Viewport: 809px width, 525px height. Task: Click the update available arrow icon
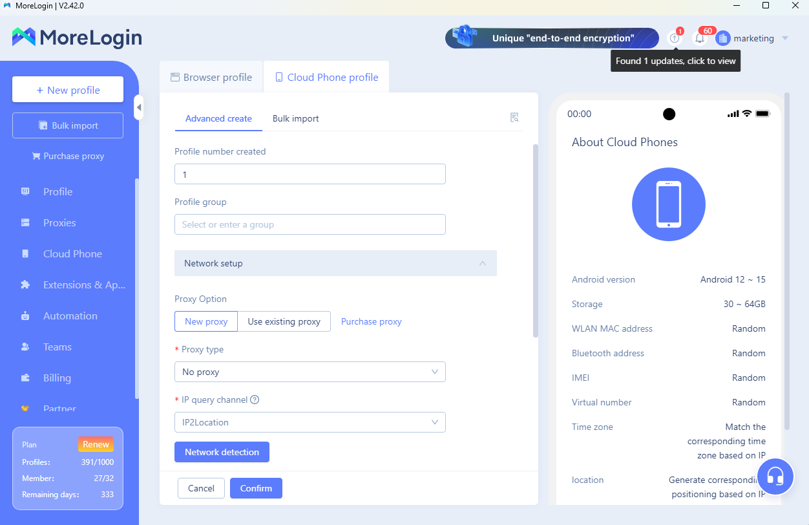click(x=675, y=39)
